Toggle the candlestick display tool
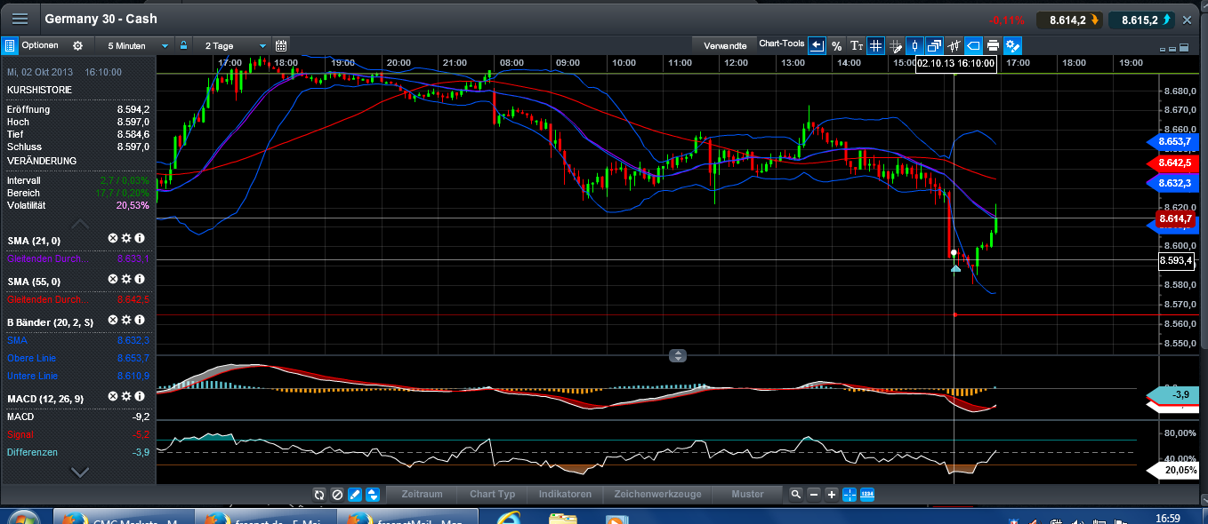This screenshot has width=1208, height=524. [914, 45]
